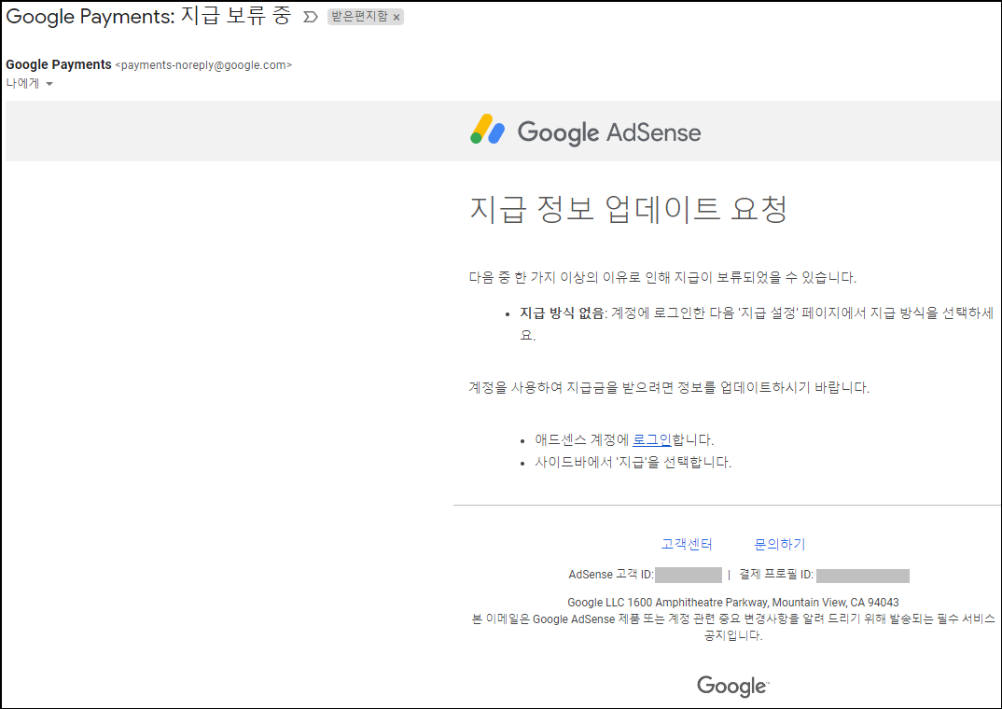Click the redacted payments profile ID value
The image size is (1002, 709).
point(863,576)
